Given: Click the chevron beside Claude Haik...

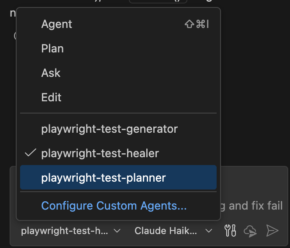Looking at the screenshot, I should [209, 231].
